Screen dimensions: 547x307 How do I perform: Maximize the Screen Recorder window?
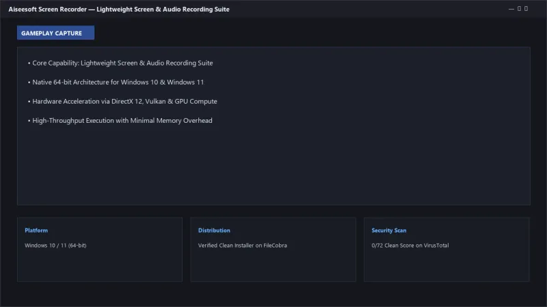pyautogui.click(x=519, y=9)
